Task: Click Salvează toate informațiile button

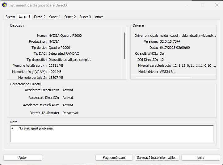Action: tap(157, 158)
